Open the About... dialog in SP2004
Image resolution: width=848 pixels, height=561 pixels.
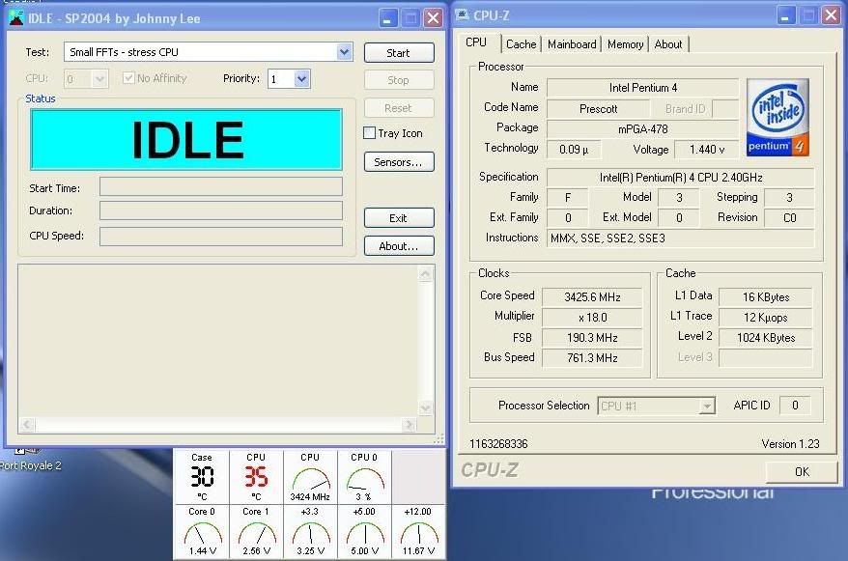point(399,246)
